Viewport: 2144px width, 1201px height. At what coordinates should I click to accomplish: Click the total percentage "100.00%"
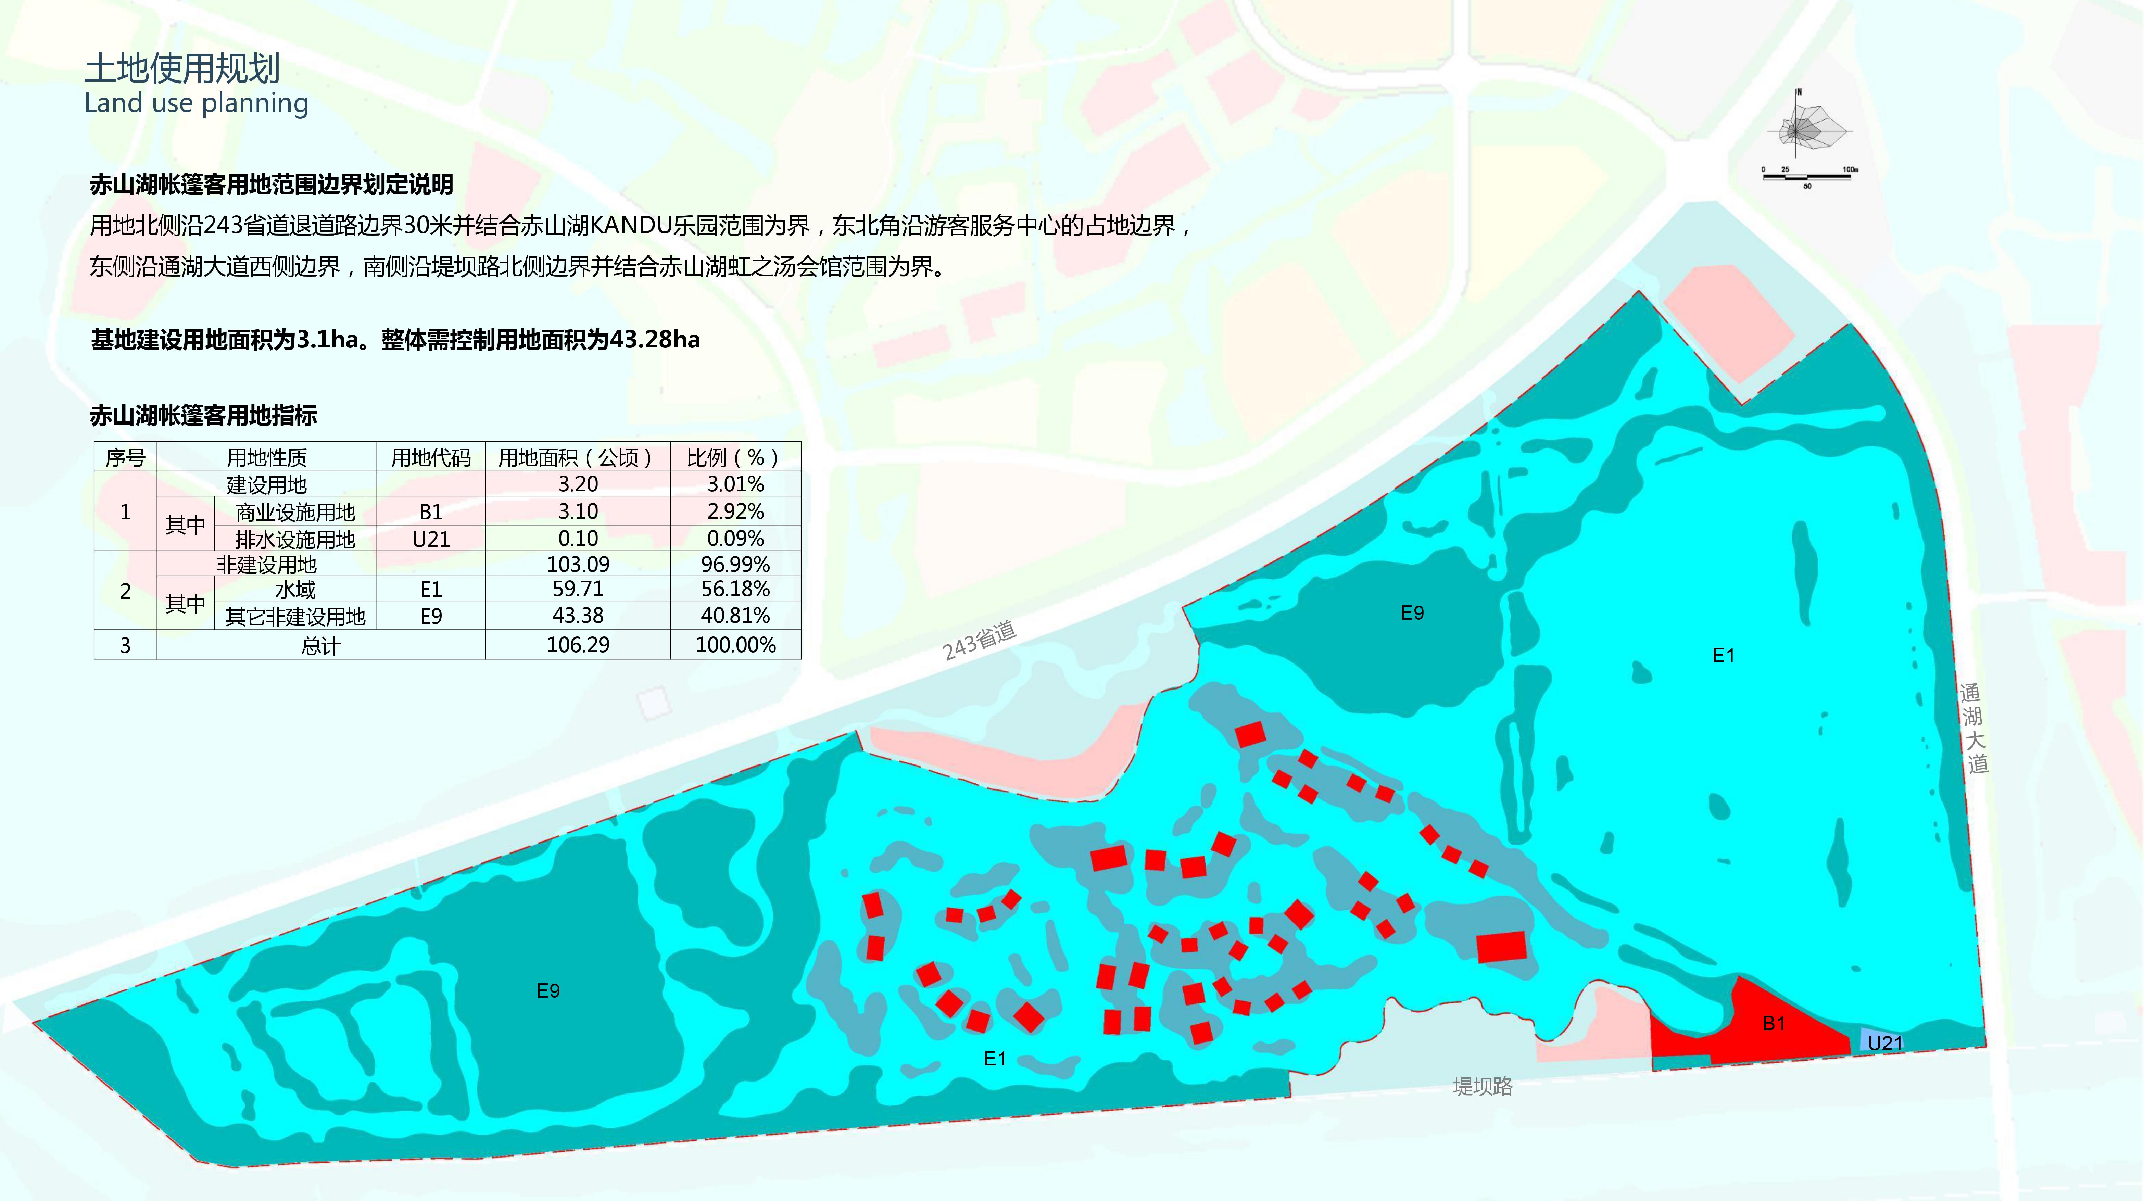coord(736,645)
